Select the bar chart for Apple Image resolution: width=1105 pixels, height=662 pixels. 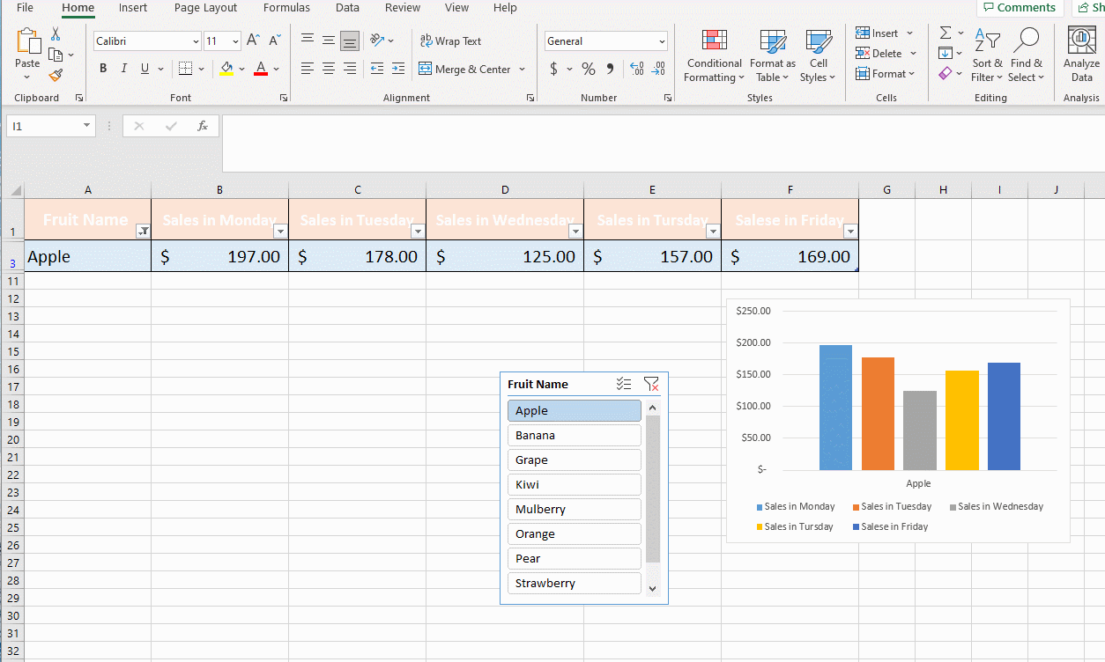[898, 420]
